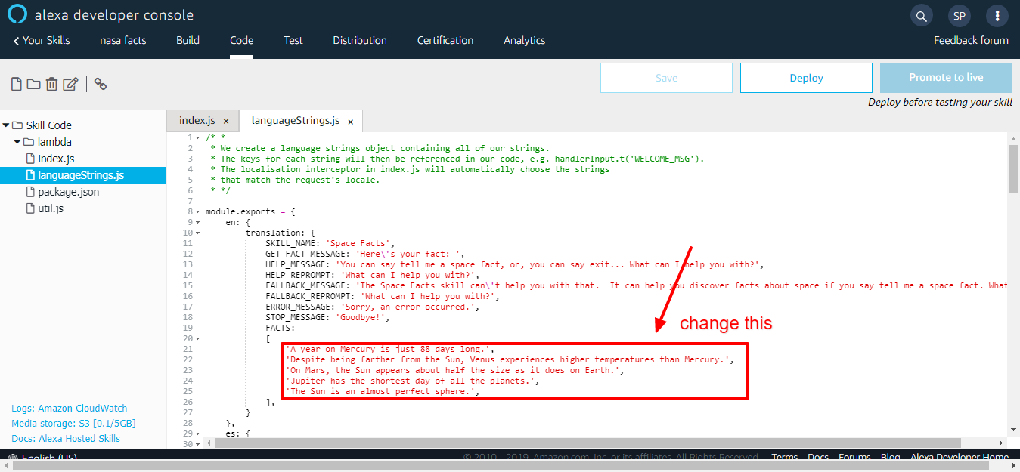The width and height of the screenshot is (1020, 472).
Task: Select the languageStrings.js editor tab
Action: (301, 121)
